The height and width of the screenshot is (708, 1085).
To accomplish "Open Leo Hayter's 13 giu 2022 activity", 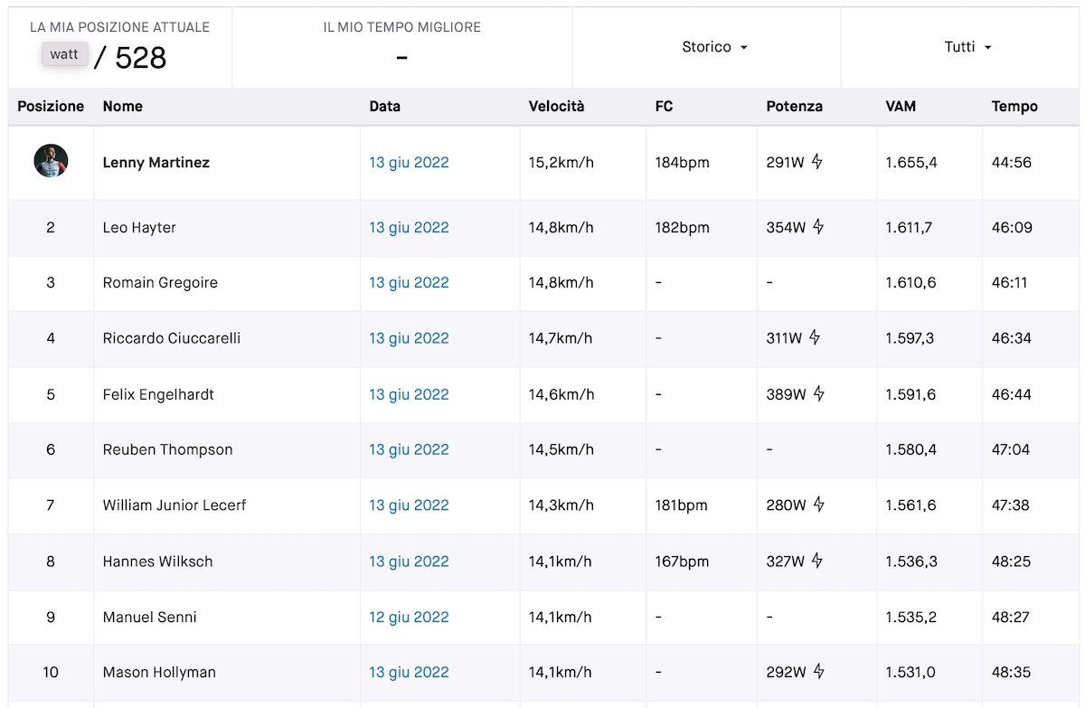I will pyautogui.click(x=409, y=228).
